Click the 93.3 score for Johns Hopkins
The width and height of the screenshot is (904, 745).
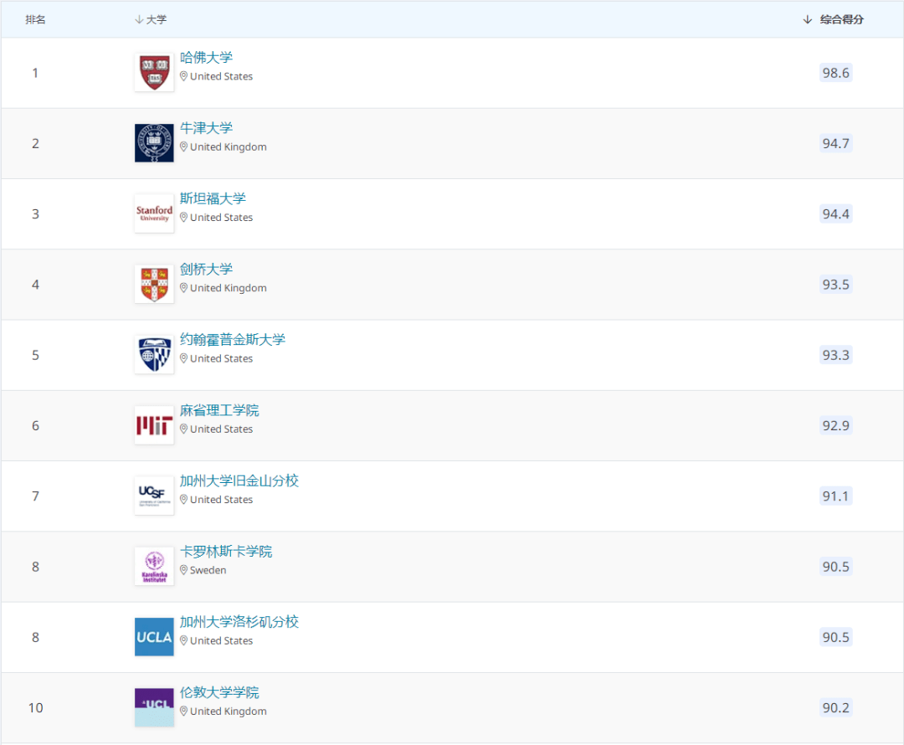835,355
